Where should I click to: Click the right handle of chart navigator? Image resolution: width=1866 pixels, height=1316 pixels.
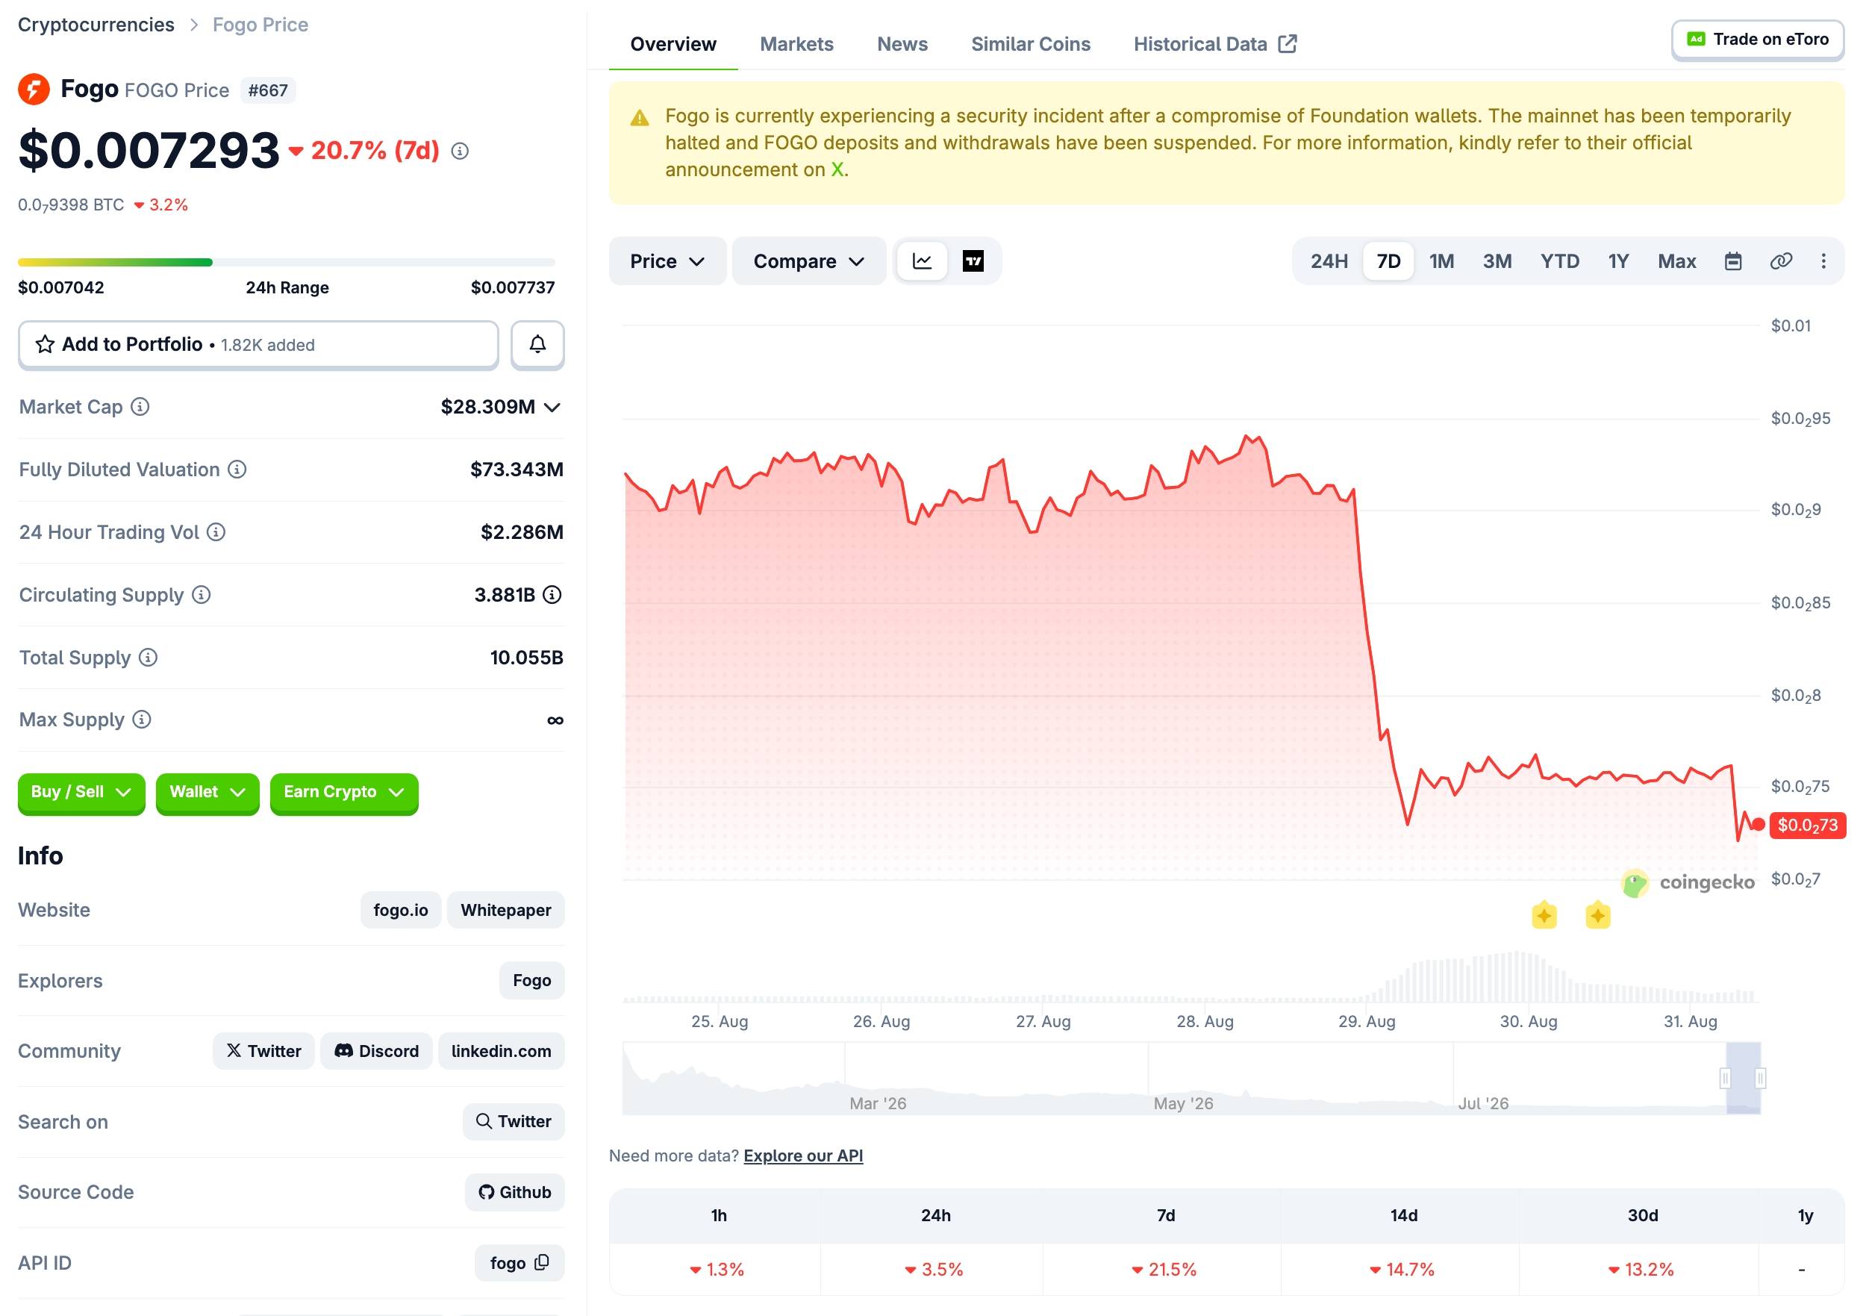pos(1759,1079)
